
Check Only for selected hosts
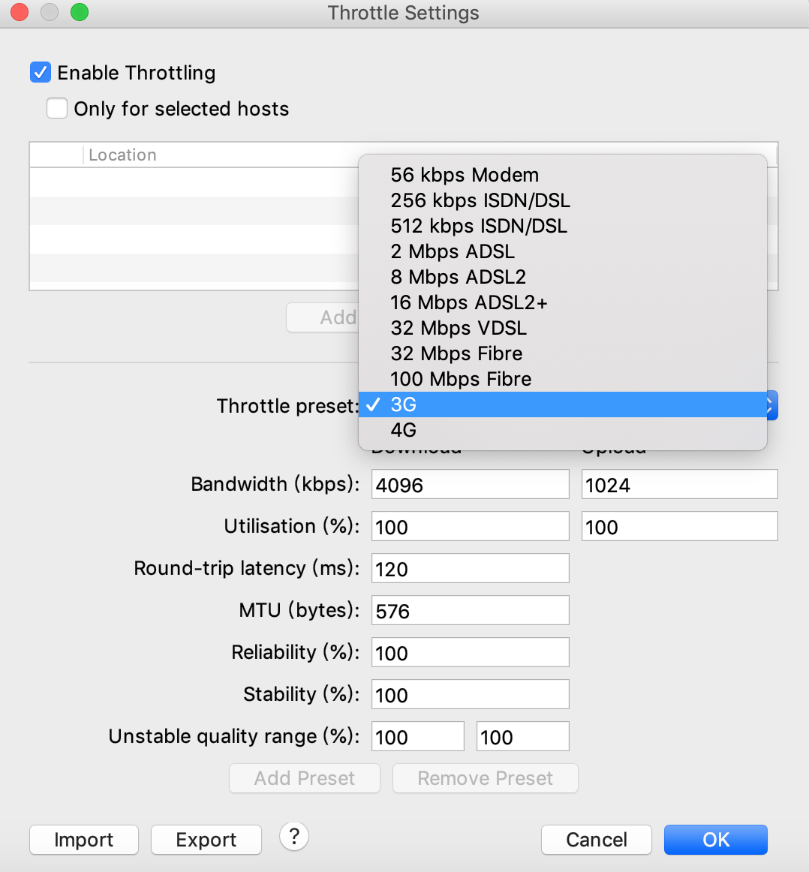click(57, 109)
